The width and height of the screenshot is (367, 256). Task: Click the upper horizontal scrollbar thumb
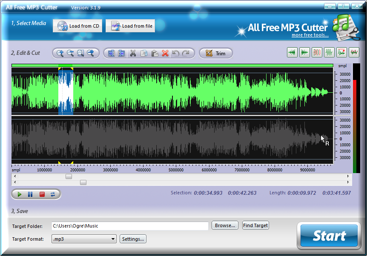coord(69,176)
